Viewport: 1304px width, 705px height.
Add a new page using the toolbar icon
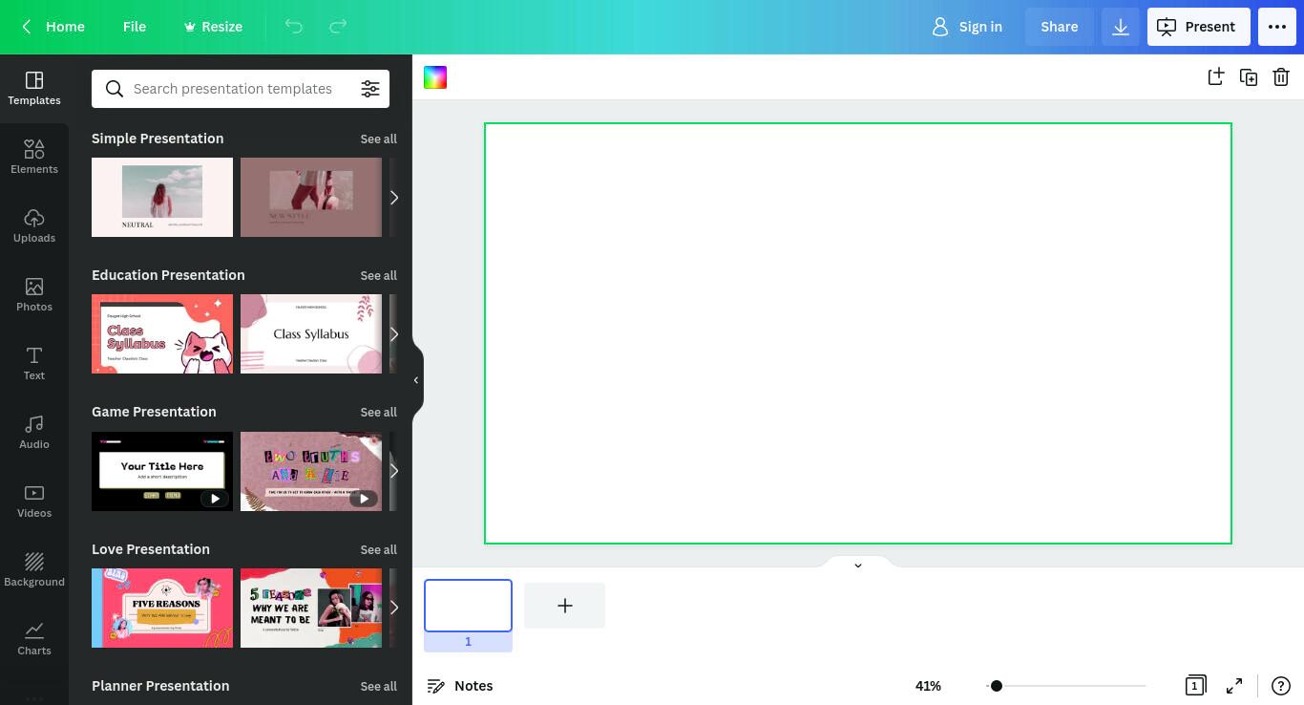pos(1216,77)
